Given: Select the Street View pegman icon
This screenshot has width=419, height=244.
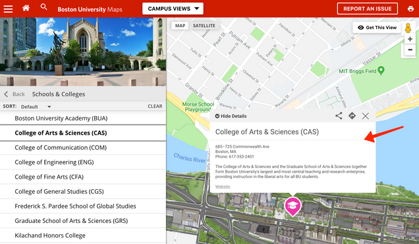Looking at the screenshot, I should pos(408,28).
